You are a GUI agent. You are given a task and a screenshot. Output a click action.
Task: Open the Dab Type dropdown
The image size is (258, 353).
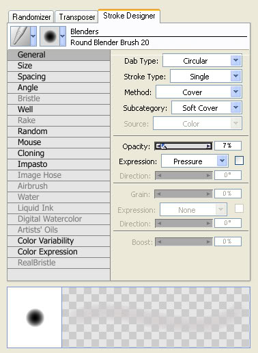202,60
